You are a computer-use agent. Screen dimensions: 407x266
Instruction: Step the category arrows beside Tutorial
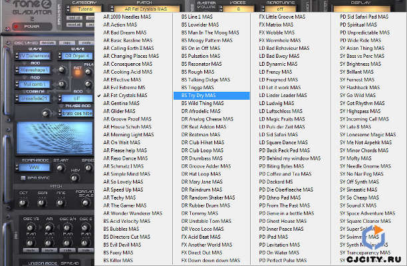68,9
